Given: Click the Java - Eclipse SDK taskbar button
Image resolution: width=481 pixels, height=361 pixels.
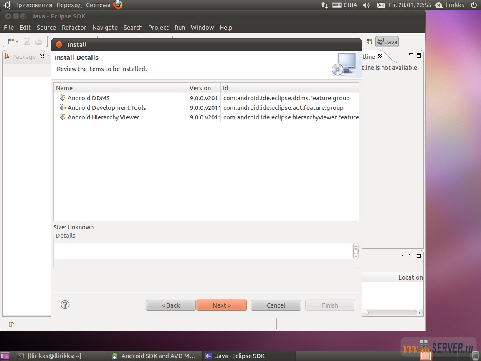Looking at the screenshot, I should tap(248, 356).
